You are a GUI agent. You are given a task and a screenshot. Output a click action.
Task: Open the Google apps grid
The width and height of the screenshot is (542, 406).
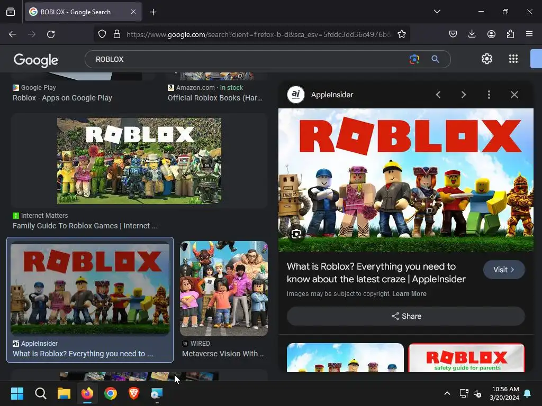click(513, 59)
